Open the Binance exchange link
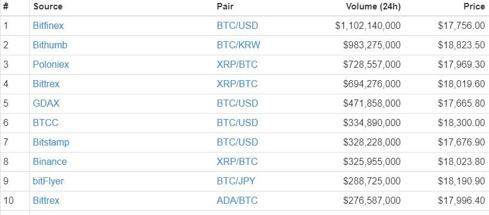Image resolution: width=489 pixels, height=215 pixels. (x=50, y=161)
